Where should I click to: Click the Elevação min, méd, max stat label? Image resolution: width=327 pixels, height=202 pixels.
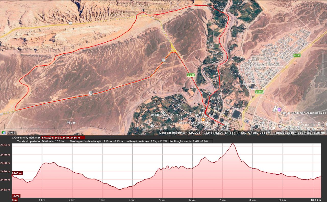(26, 137)
